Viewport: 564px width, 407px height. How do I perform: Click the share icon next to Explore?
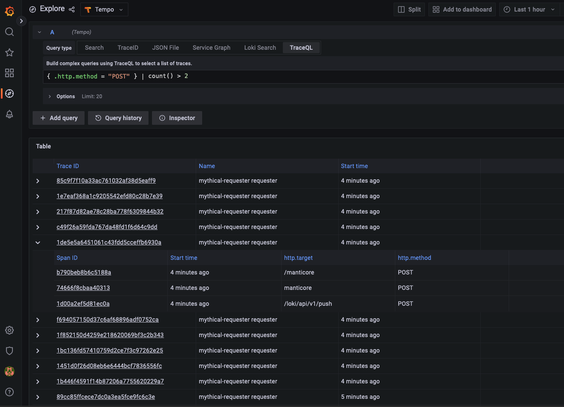[71, 9]
